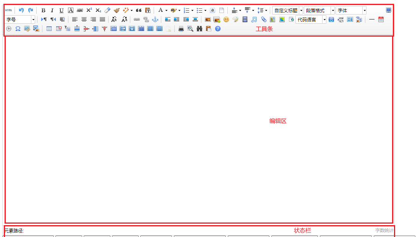The height and width of the screenshot is (237, 420).
Task: Center align the text
Action: pos(84,19)
